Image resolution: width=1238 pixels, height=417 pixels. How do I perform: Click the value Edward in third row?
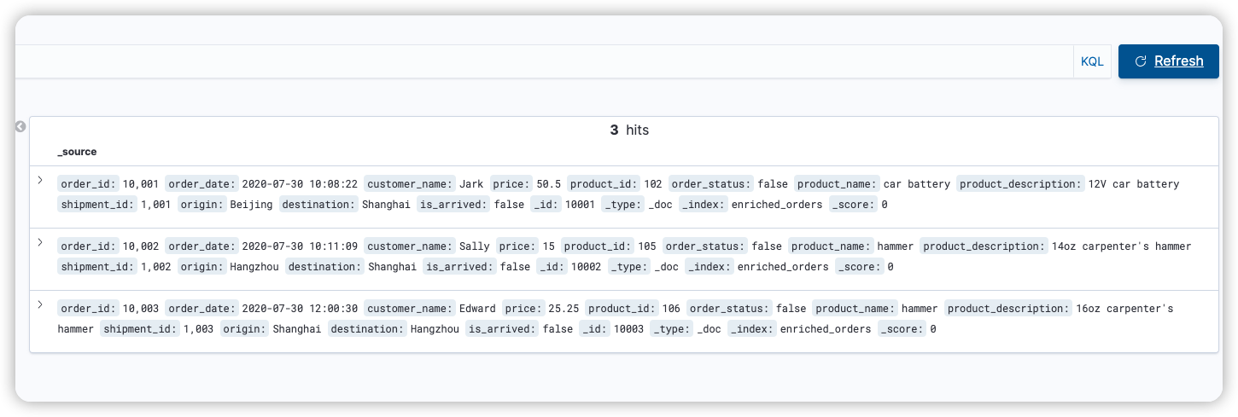(477, 309)
